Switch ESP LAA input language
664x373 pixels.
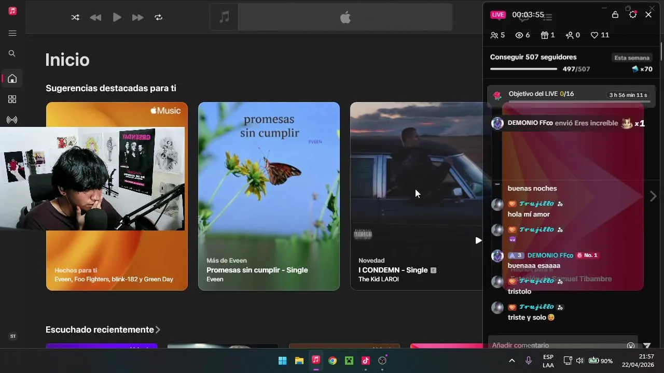pos(548,361)
